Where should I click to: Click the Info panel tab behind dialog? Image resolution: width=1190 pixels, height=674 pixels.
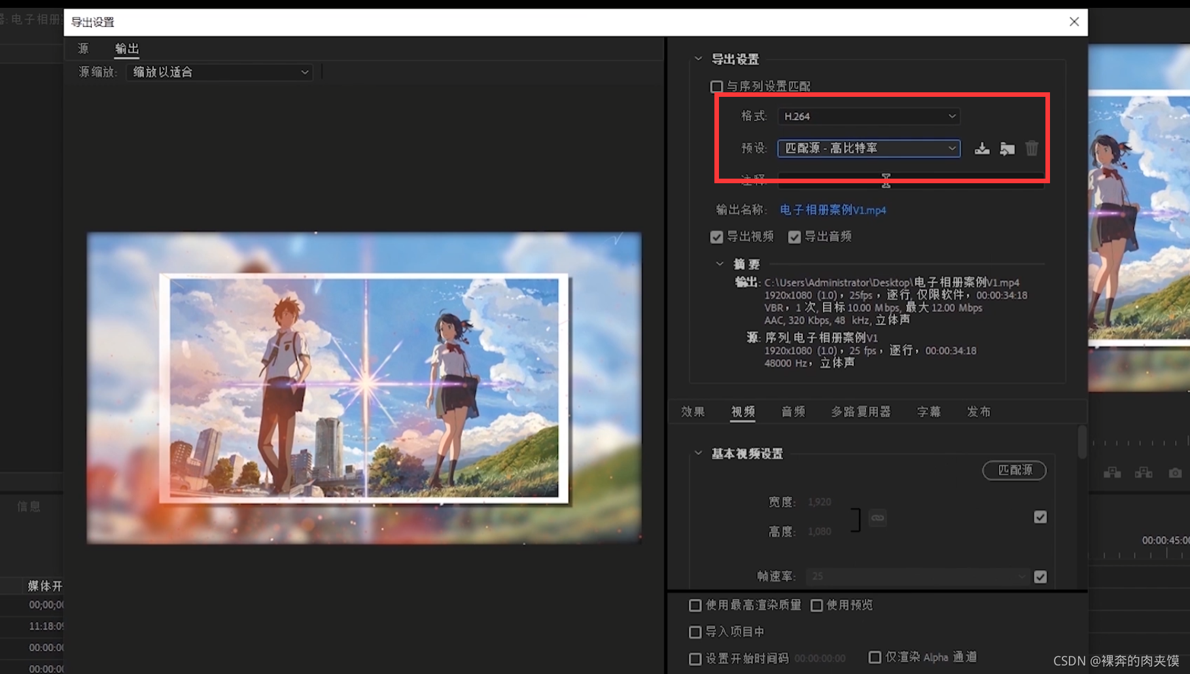pos(29,506)
